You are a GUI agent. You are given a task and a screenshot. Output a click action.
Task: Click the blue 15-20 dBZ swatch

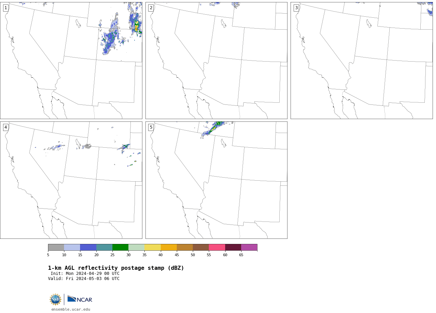pos(88,247)
